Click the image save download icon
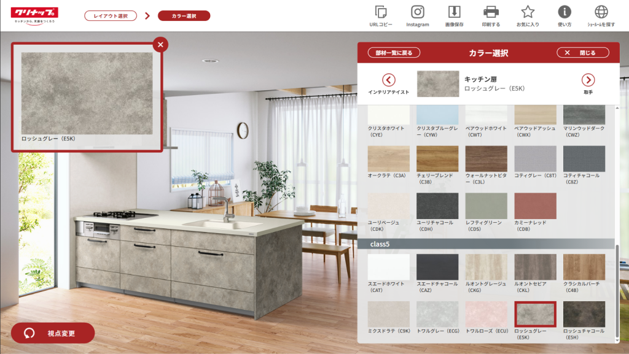The width and height of the screenshot is (629, 354). point(454,12)
